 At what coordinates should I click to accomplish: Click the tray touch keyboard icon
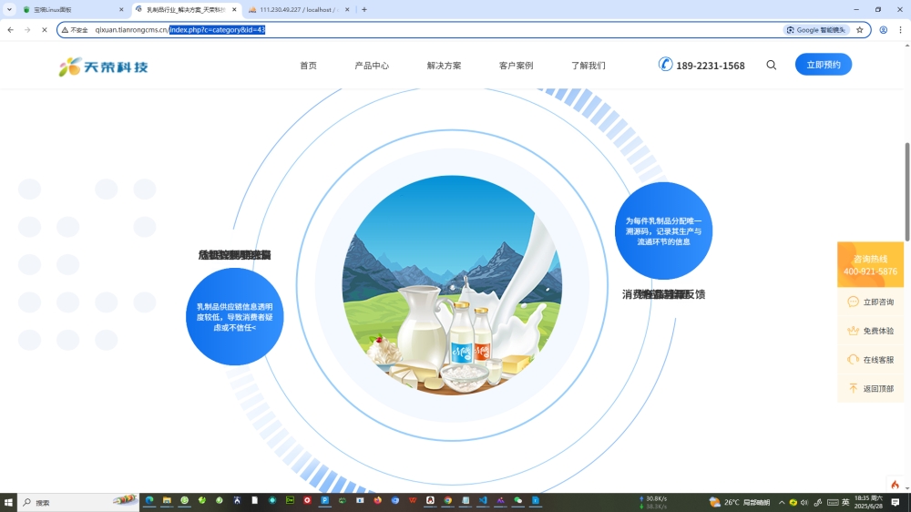pos(833,502)
